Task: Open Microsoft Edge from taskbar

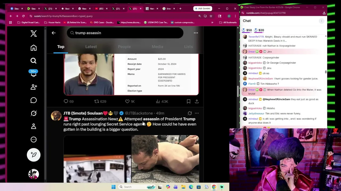Action: 191,187
